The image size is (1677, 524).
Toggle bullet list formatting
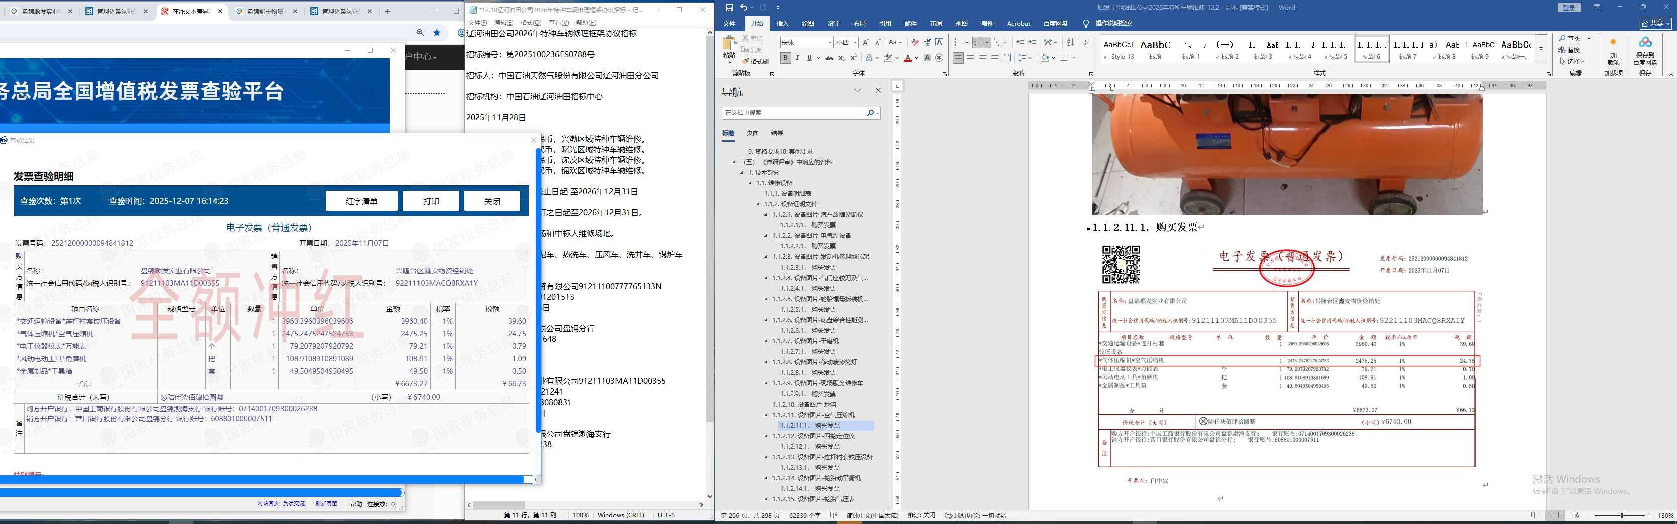point(957,42)
